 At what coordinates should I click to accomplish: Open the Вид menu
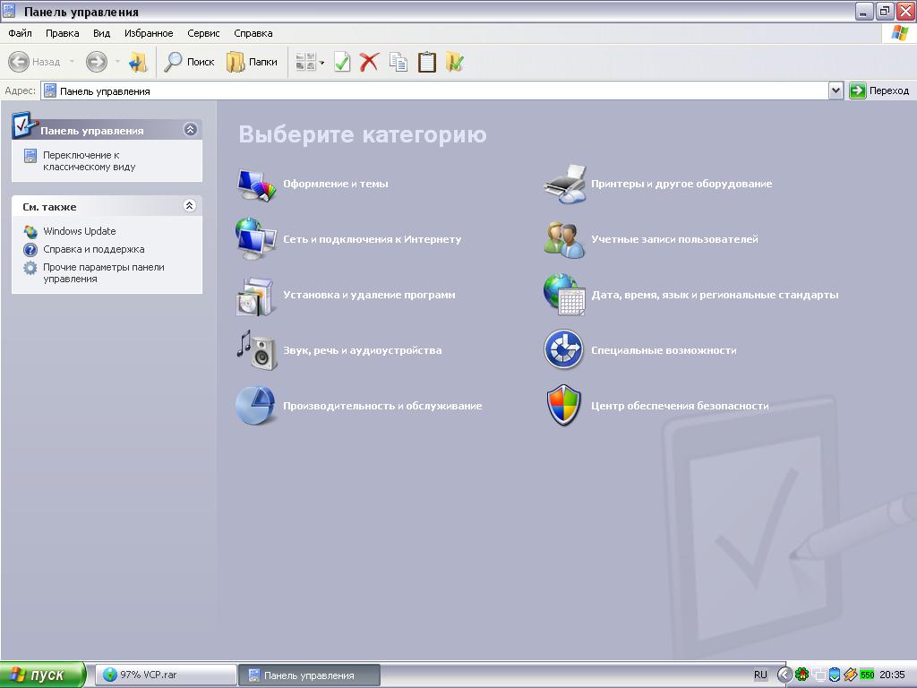pos(102,33)
